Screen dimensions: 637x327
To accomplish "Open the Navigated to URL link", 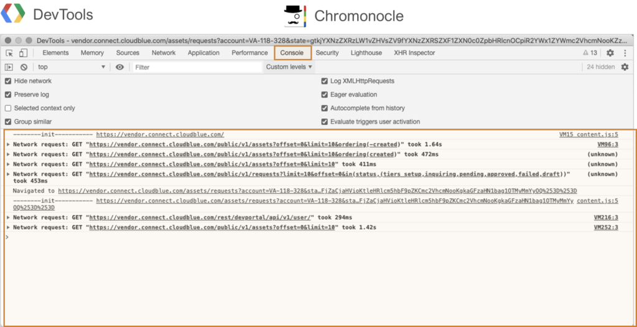I will (x=317, y=191).
